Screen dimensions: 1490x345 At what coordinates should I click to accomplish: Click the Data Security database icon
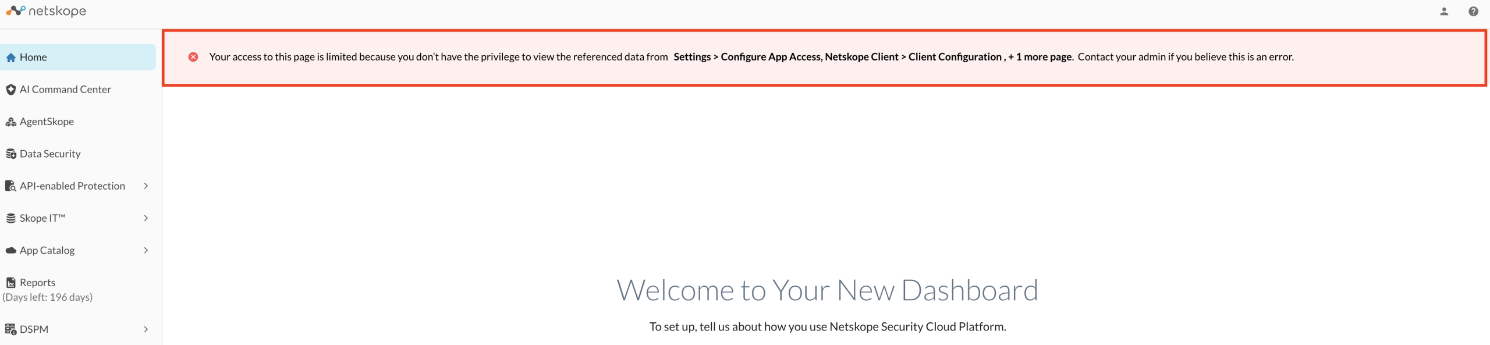tap(10, 154)
